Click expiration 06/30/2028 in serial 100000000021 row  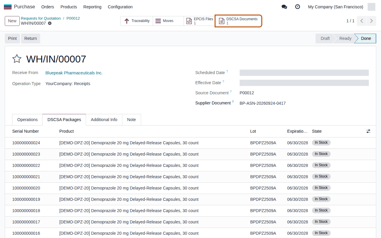297,177
